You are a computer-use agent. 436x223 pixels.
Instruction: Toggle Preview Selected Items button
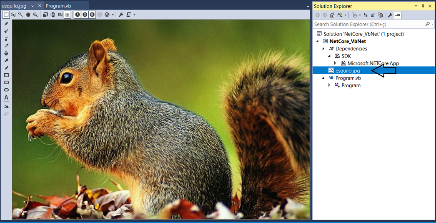click(398, 15)
